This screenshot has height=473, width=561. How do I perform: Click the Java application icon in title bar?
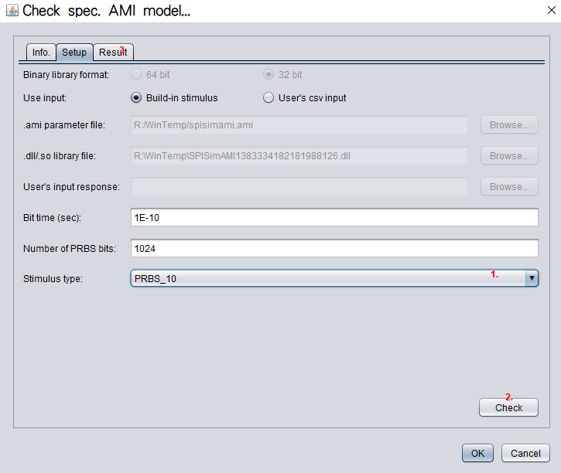pos(12,11)
